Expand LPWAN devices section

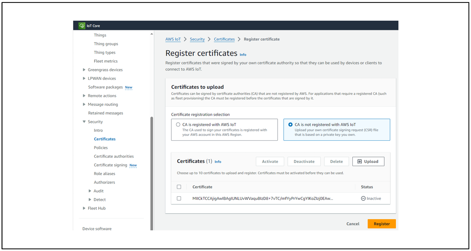pos(84,79)
